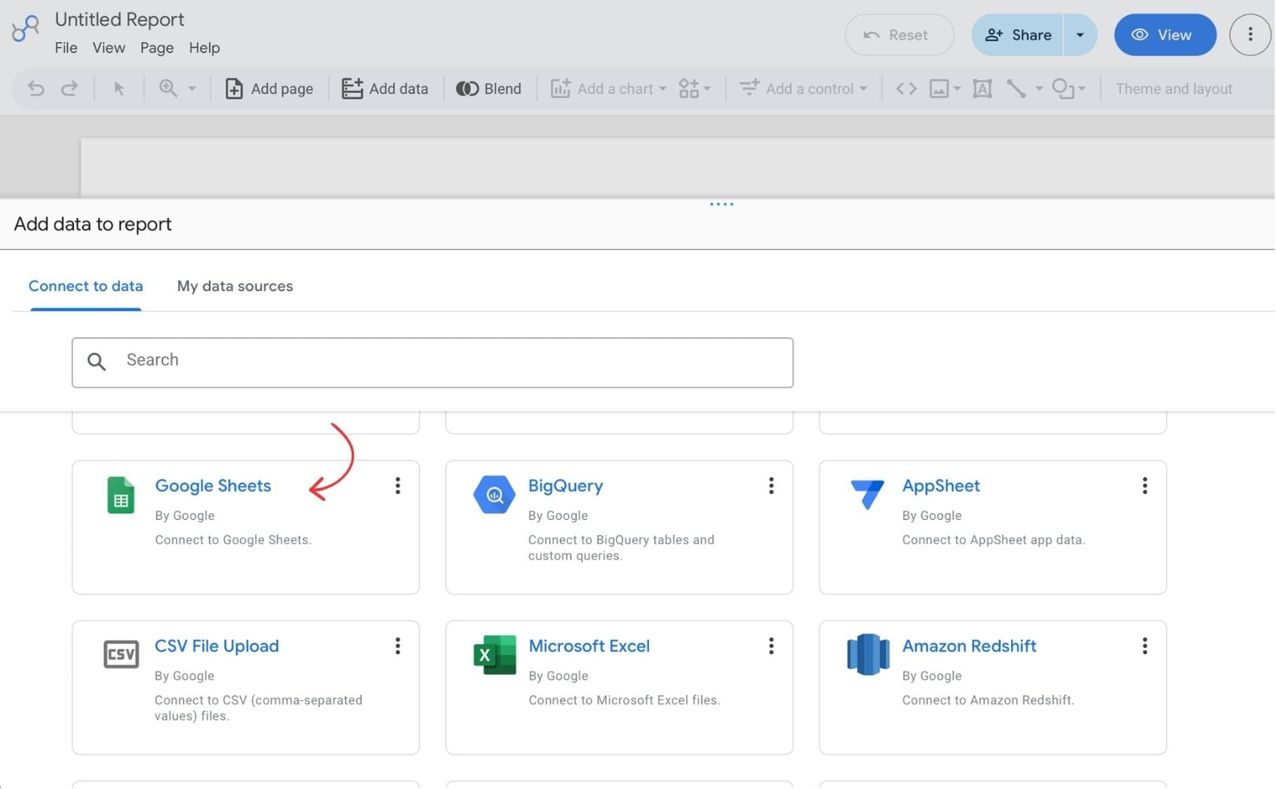Select the pointer selection mode tool

(x=118, y=89)
